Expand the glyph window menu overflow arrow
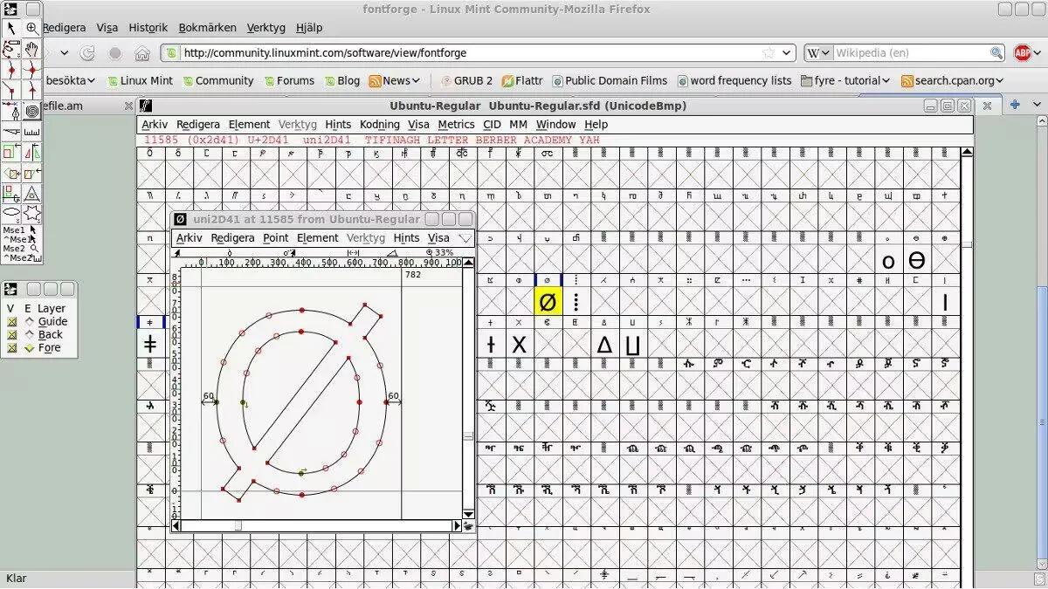The image size is (1048, 589). (x=465, y=238)
